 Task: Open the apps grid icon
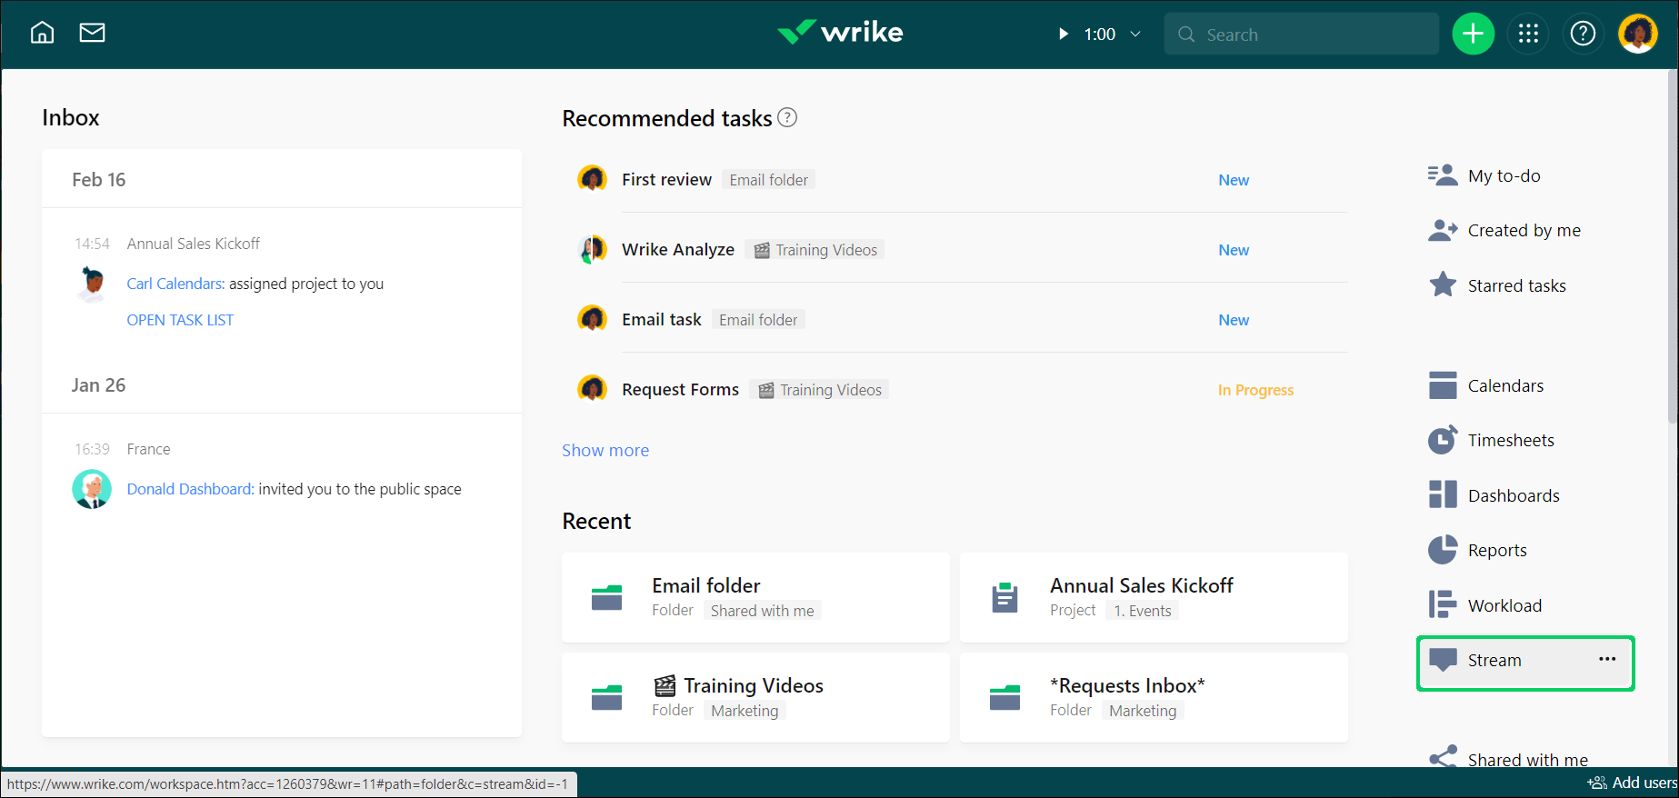point(1528,34)
